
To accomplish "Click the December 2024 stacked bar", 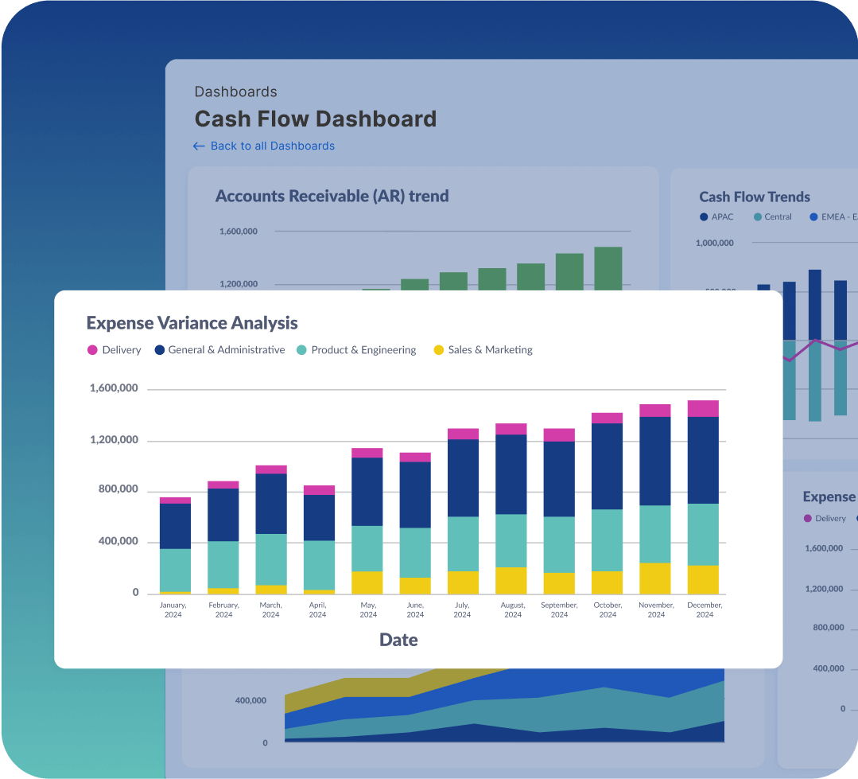I will click(x=705, y=493).
